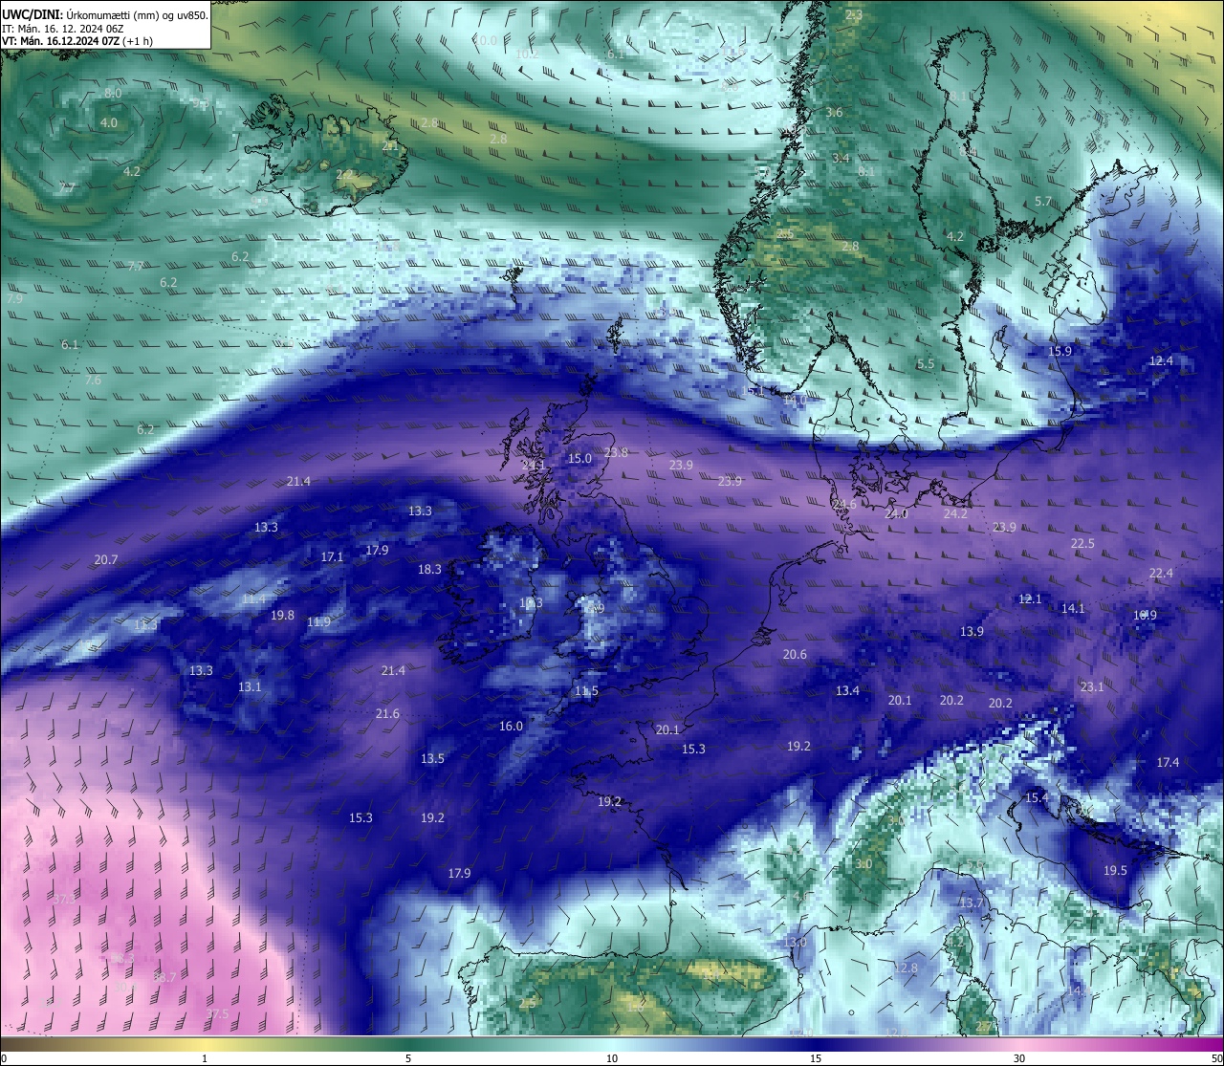Click the initial time 'IT: Mán. 16. 12. 2024 06Z'
Image resolution: width=1224 pixels, height=1066 pixels.
click(x=63, y=28)
